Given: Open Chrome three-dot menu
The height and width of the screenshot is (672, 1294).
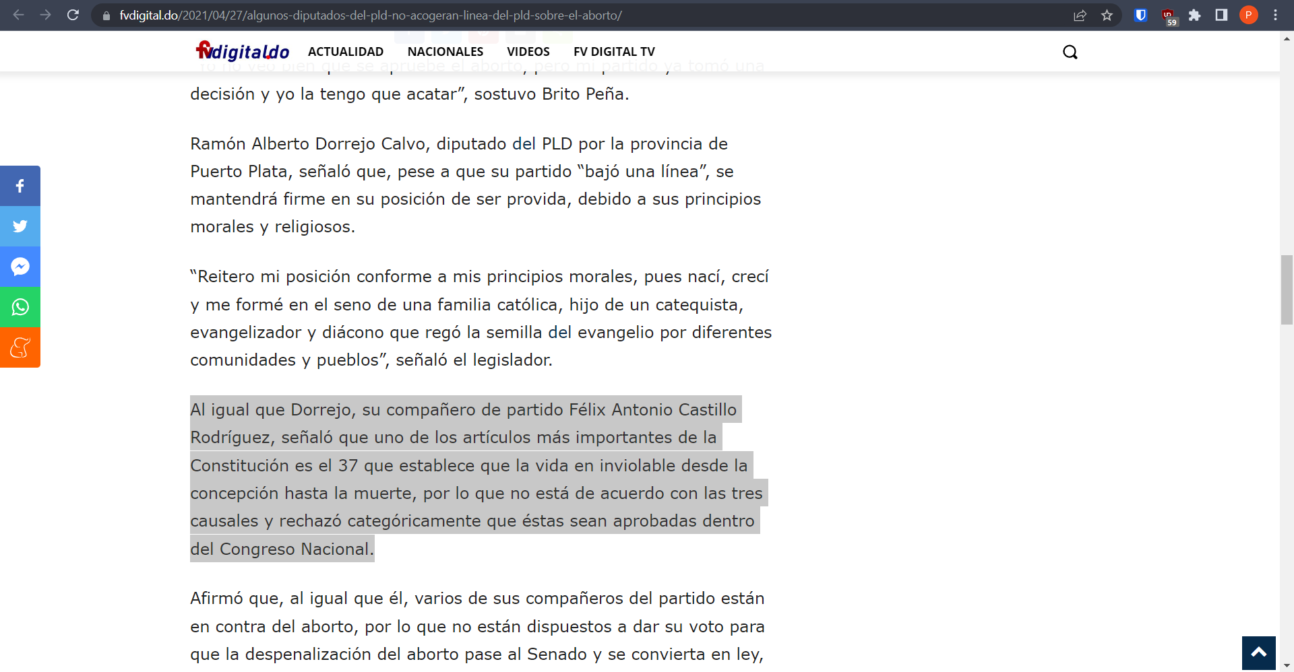Looking at the screenshot, I should (1275, 15).
